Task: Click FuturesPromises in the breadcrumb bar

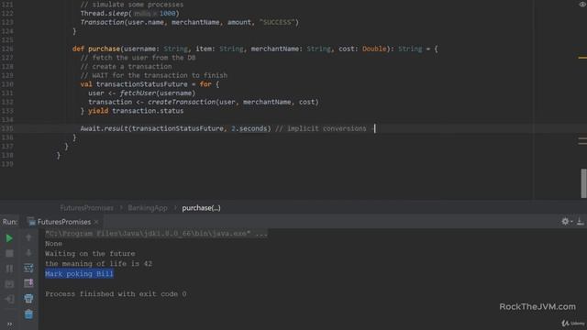Action: (86, 208)
